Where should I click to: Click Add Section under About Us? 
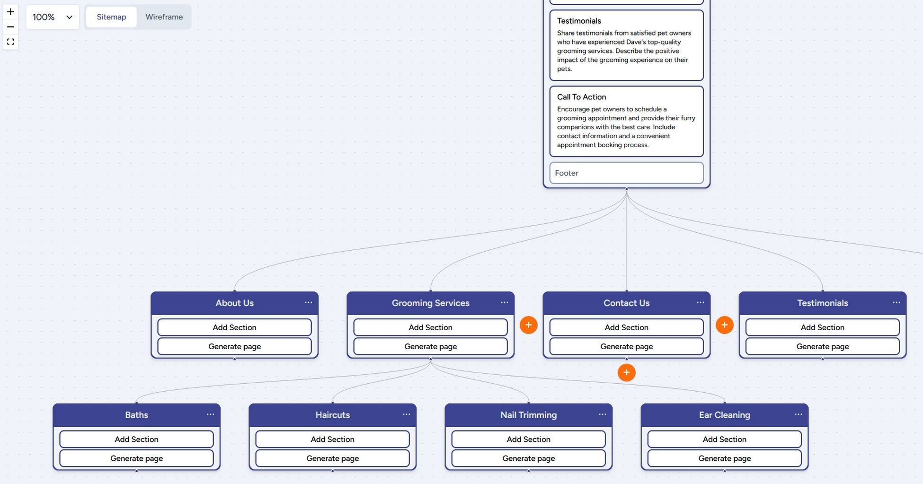pyautogui.click(x=234, y=327)
